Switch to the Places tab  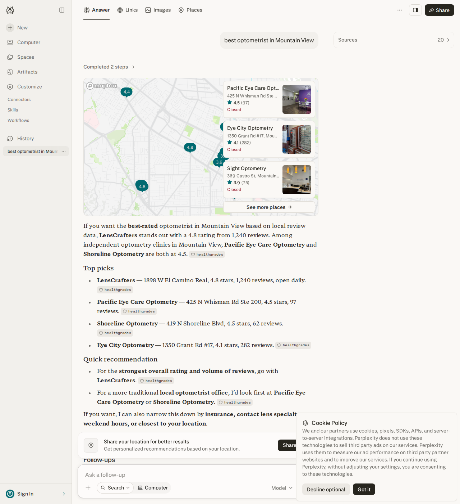tap(190, 10)
